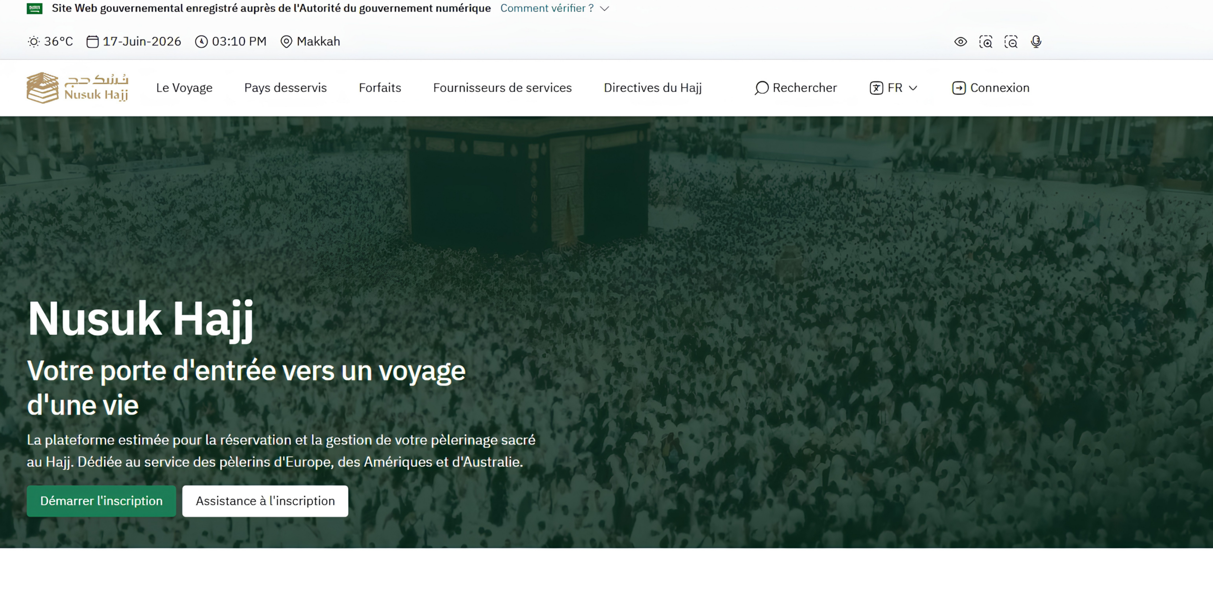
Task: Click the Comment vérifier ? link
Action: pyautogui.click(x=547, y=9)
